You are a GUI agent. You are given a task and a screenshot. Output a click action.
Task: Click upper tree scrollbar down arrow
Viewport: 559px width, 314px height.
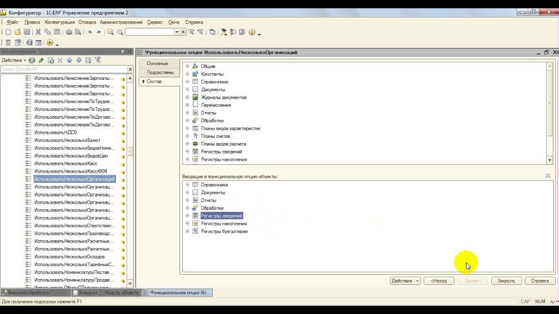[550, 160]
